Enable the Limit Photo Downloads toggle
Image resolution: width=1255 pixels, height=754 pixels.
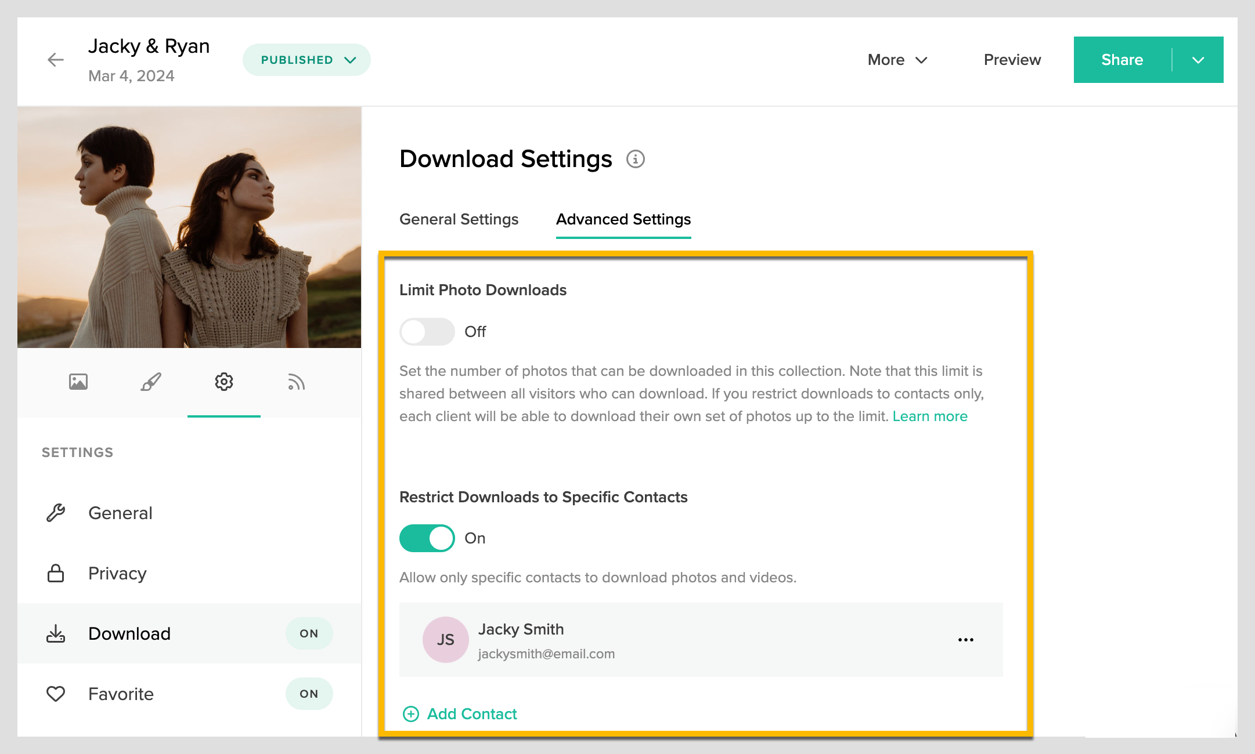pyautogui.click(x=427, y=332)
